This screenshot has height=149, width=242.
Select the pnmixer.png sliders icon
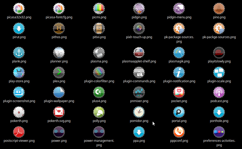coord(139,93)
